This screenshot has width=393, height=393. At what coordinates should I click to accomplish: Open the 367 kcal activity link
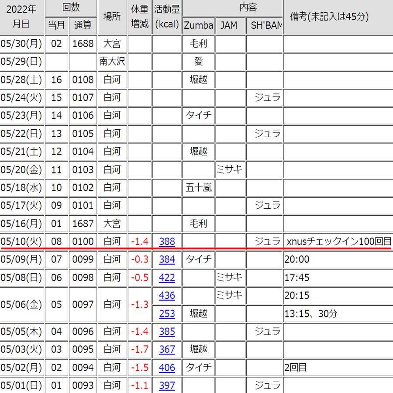[x=167, y=349]
